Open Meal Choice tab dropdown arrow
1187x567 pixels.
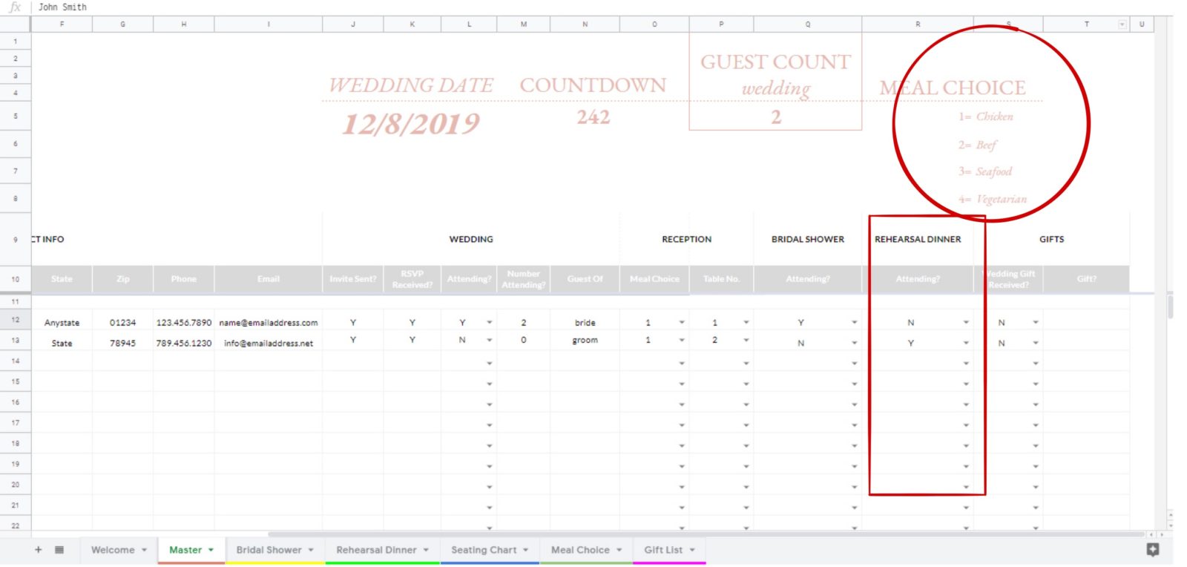coord(619,550)
